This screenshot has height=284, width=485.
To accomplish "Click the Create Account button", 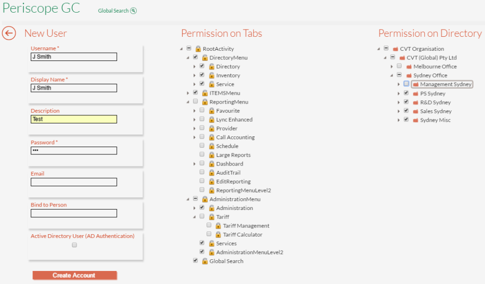I will (x=75, y=275).
